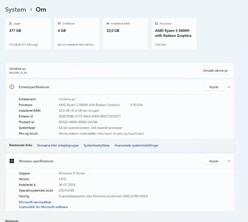Screen dimensions: 248x222
Task: Click the Omdøb denne pc button
Action: coord(215,71)
